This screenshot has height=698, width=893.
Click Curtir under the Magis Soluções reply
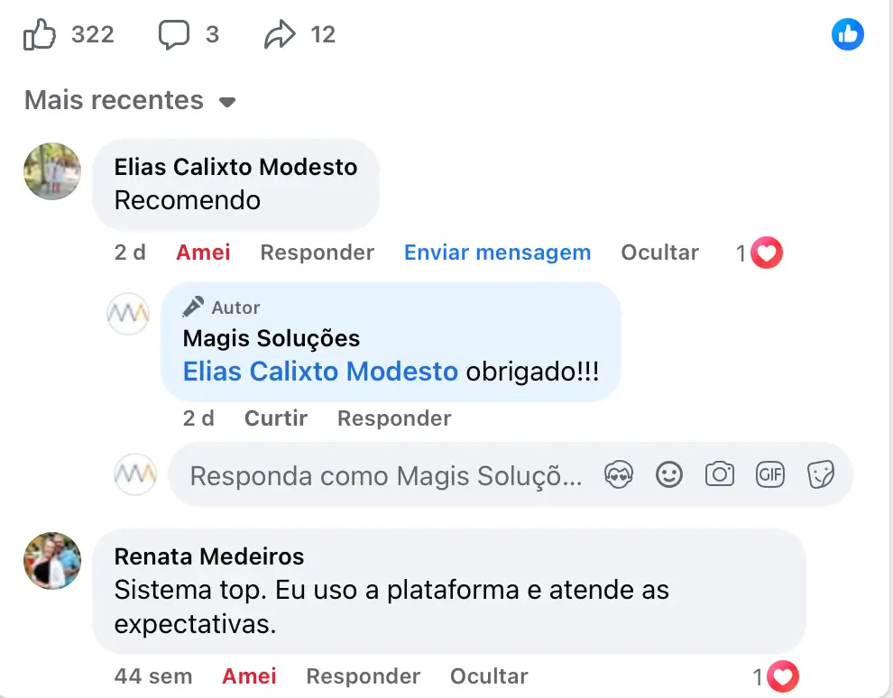pos(274,418)
